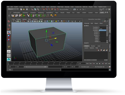The height and width of the screenshot is (95, 125).
Task: Click the Lasso select tool
Action: (9, 25)
